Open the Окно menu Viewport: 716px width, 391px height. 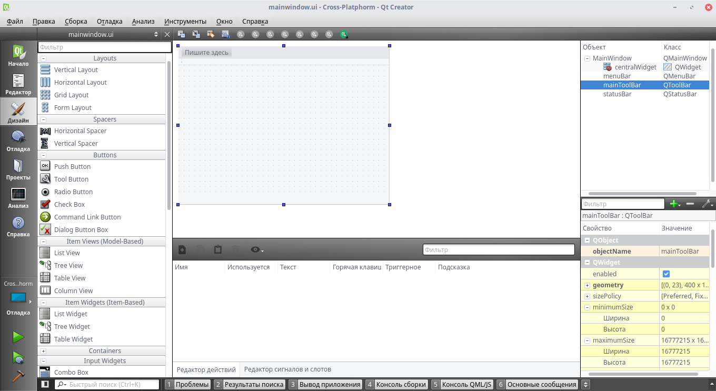coord(224,21)
